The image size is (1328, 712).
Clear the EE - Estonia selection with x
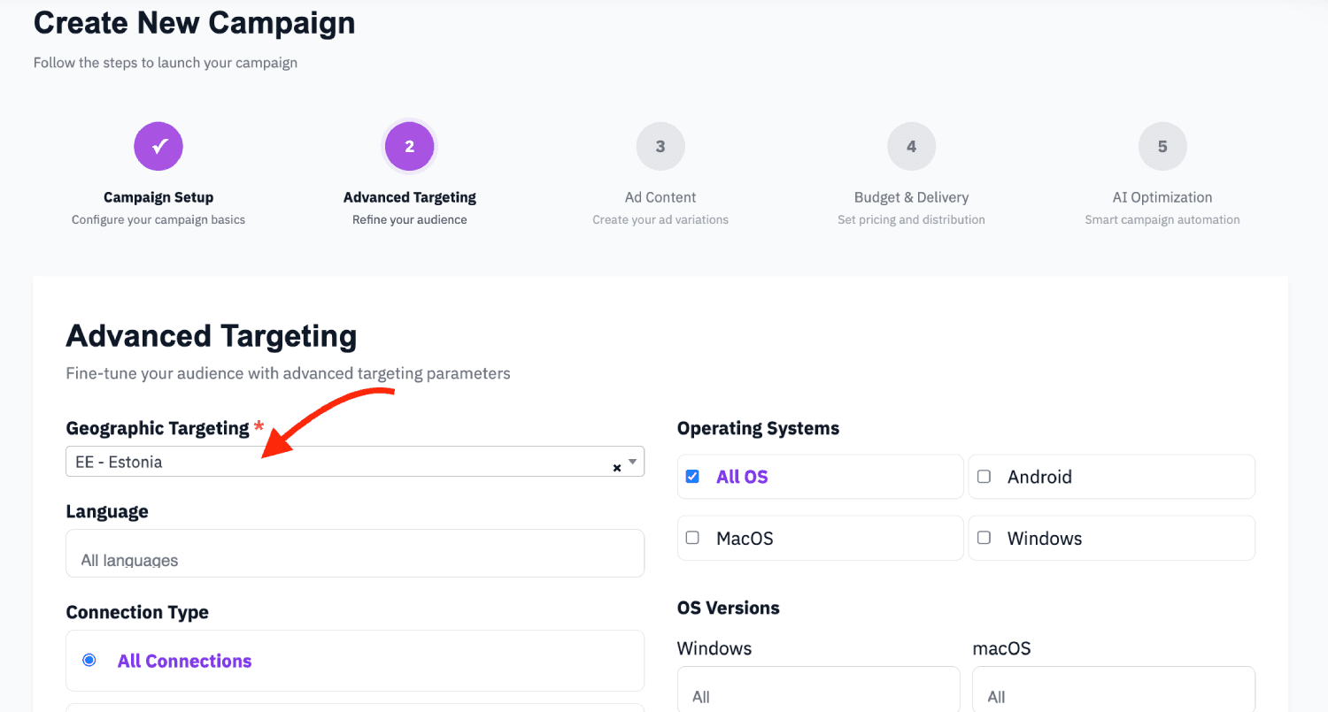click(617, 468)
